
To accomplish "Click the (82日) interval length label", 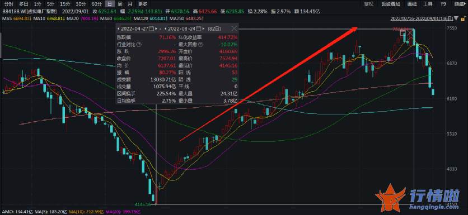I will 214,29.
